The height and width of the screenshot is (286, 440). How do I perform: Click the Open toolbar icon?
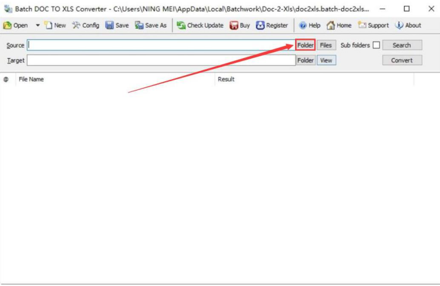(16, 25)
